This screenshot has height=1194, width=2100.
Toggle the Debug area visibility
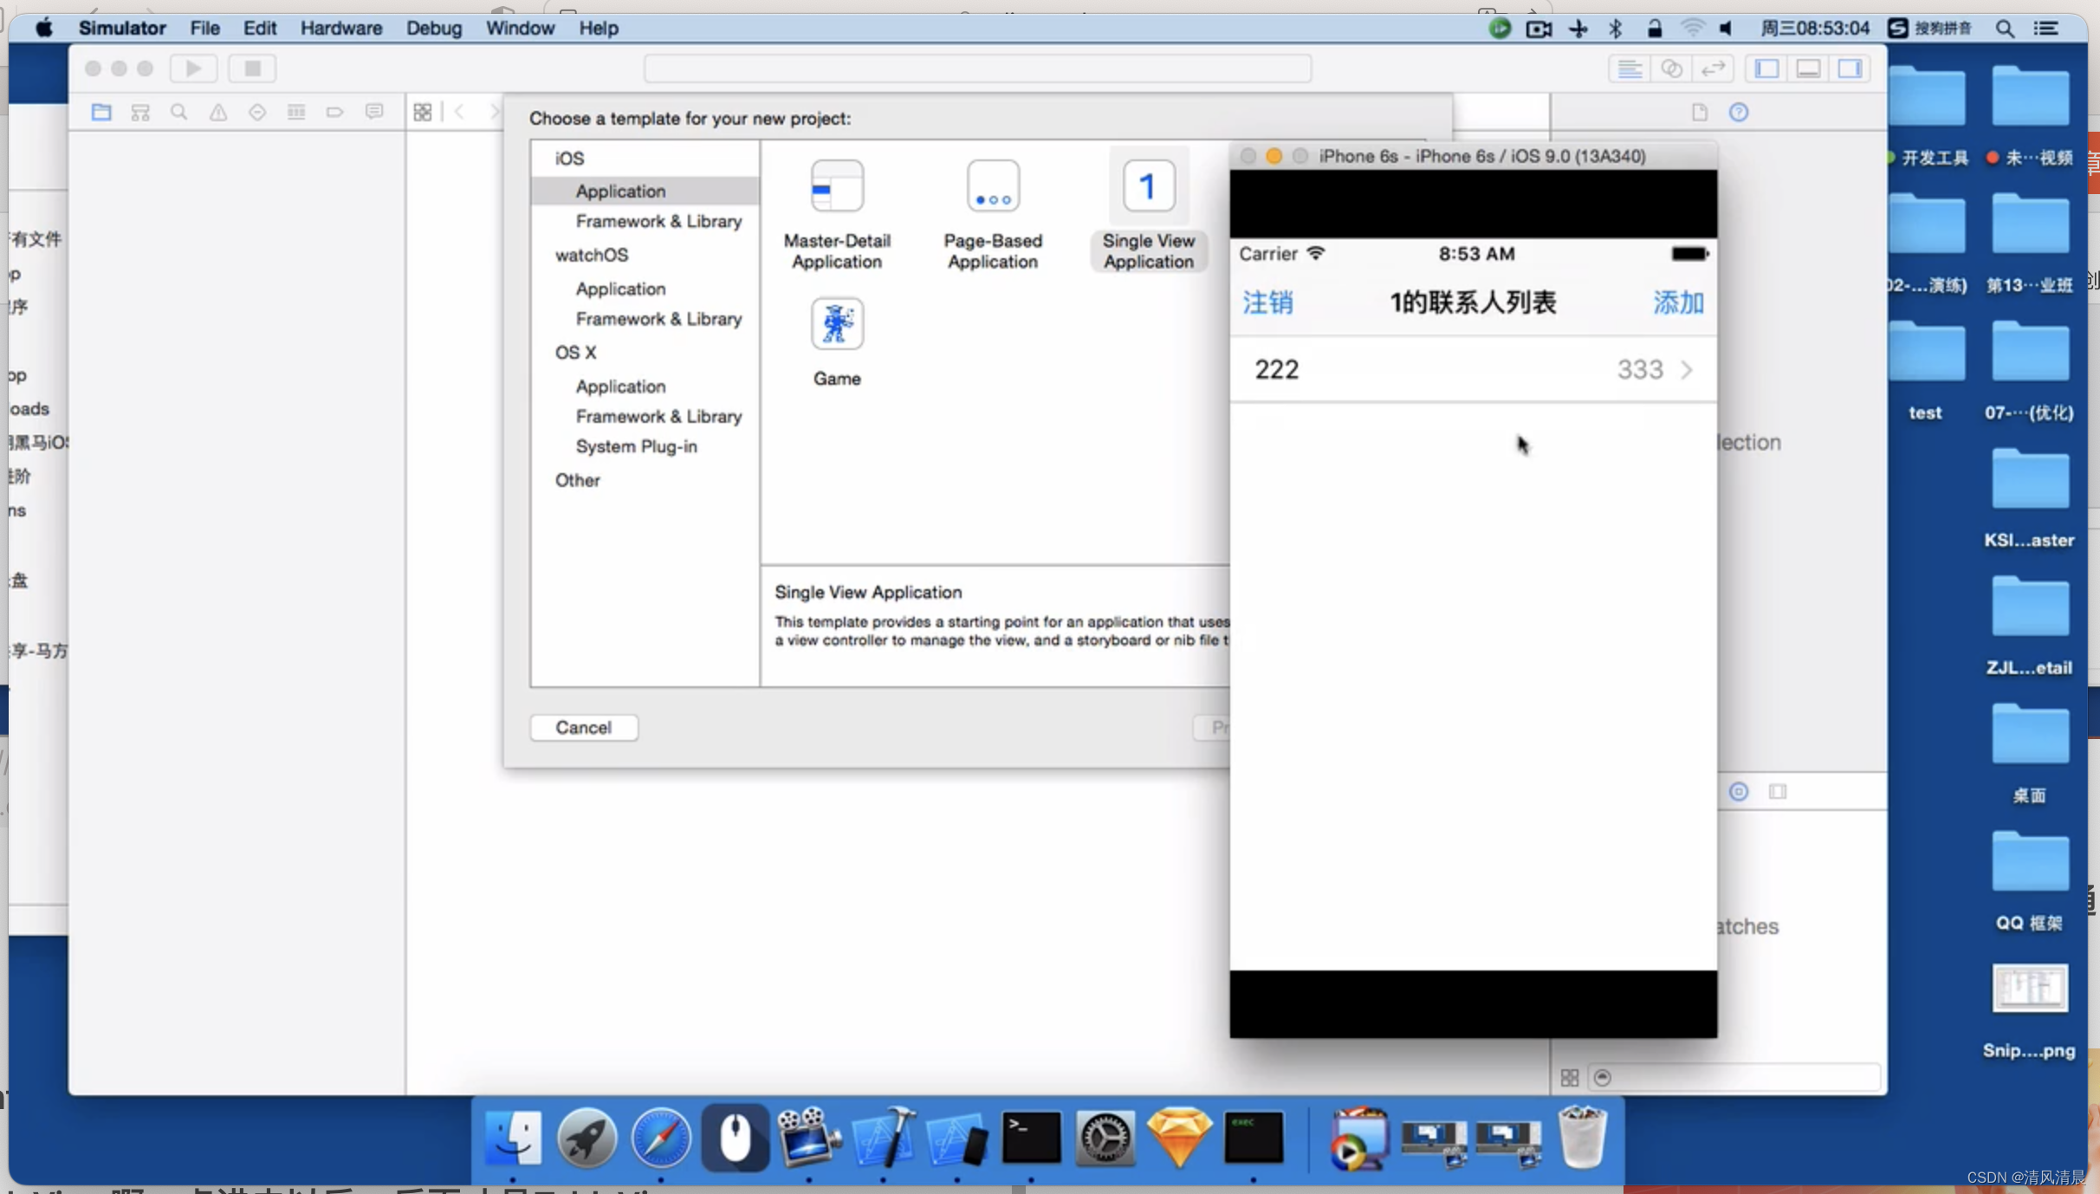1808,68
